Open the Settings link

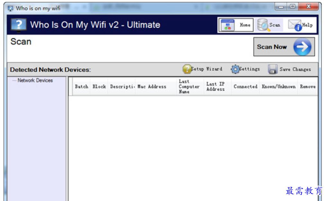pyautogui.click(x=249, y=69)
